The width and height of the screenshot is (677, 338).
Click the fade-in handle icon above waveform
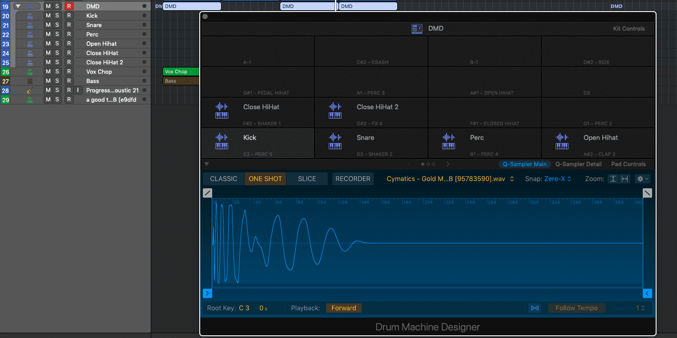point(207,193)
